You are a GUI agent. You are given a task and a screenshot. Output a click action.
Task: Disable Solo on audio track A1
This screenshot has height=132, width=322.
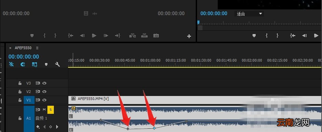point(50,110)
